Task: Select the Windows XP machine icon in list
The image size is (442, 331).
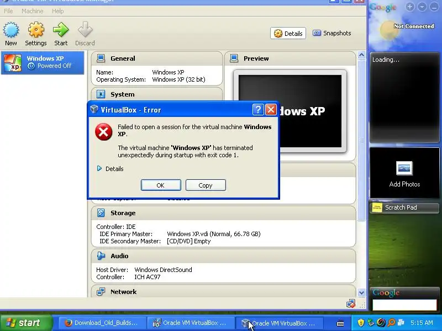Action: [x=12, y=62]
